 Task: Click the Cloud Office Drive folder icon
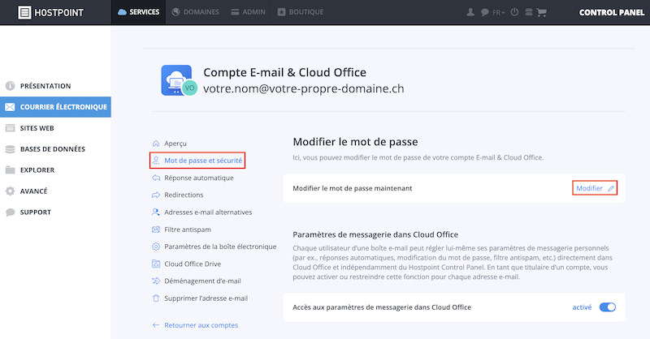click(x=156, y=264)
